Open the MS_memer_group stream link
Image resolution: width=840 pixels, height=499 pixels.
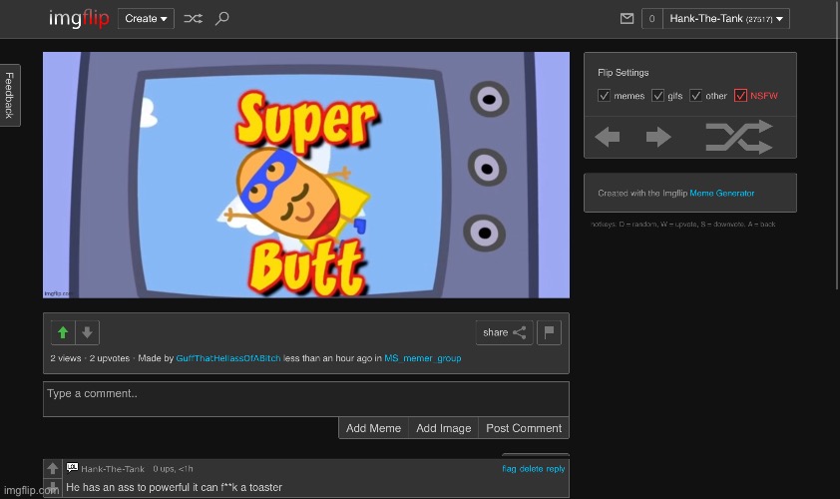click(423, 358)
